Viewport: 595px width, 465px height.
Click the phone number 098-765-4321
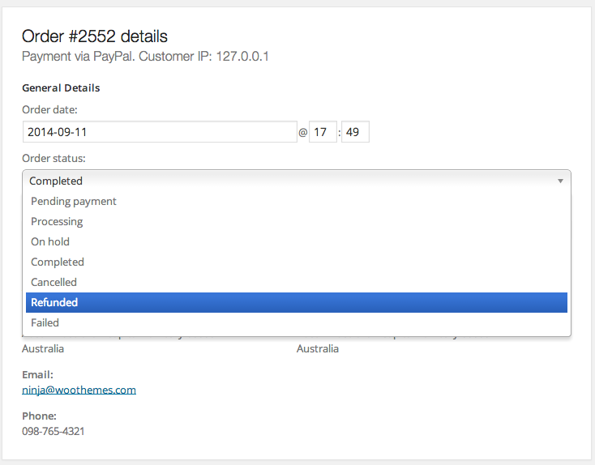[x=53, y=431]
